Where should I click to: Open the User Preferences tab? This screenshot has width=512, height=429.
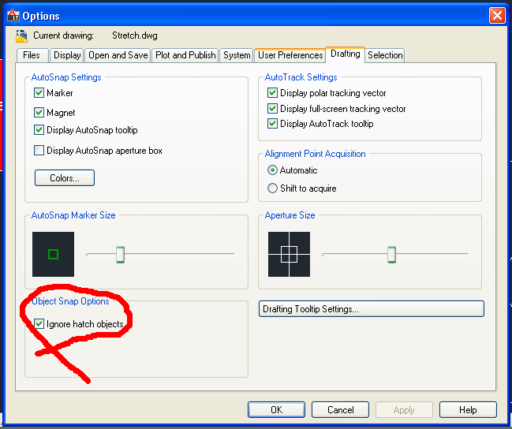(290, 55)
